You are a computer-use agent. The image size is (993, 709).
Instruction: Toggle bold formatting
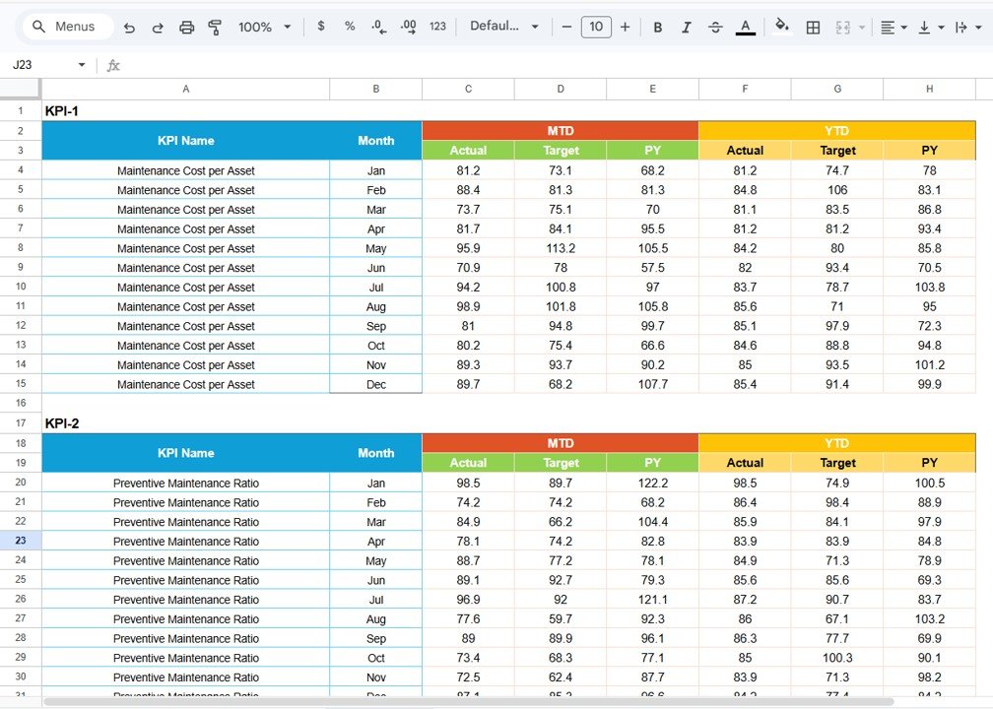tap(657, 27)
